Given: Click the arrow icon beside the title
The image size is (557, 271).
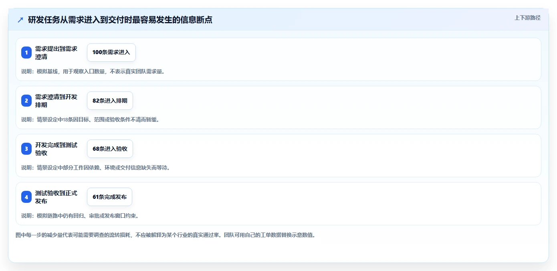Looking at the screenshot, I should tap(20, 20).
